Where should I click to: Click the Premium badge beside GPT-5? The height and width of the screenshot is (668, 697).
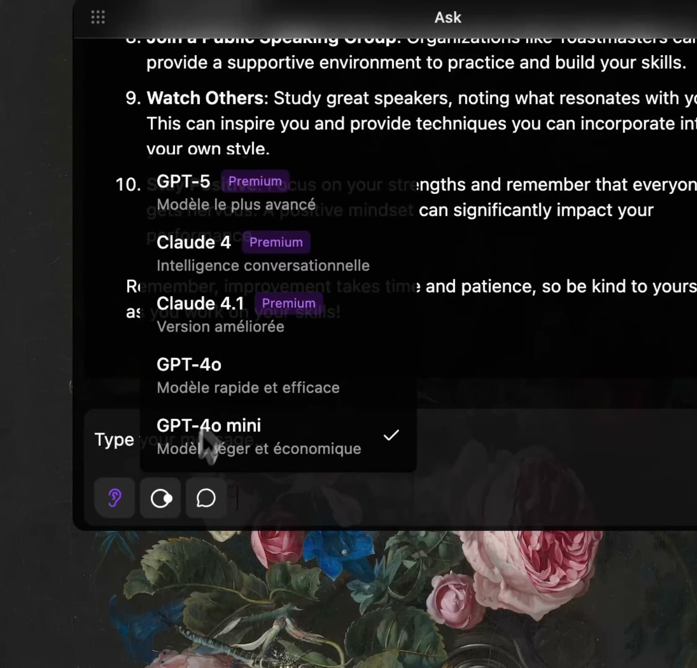point(255,181)
